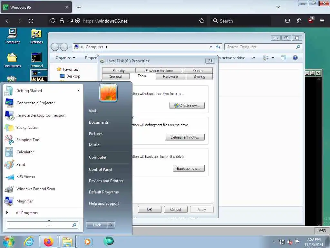The image size is (330, 248).
Task: Open Settings desktop icon
Action: coord(36,36)
